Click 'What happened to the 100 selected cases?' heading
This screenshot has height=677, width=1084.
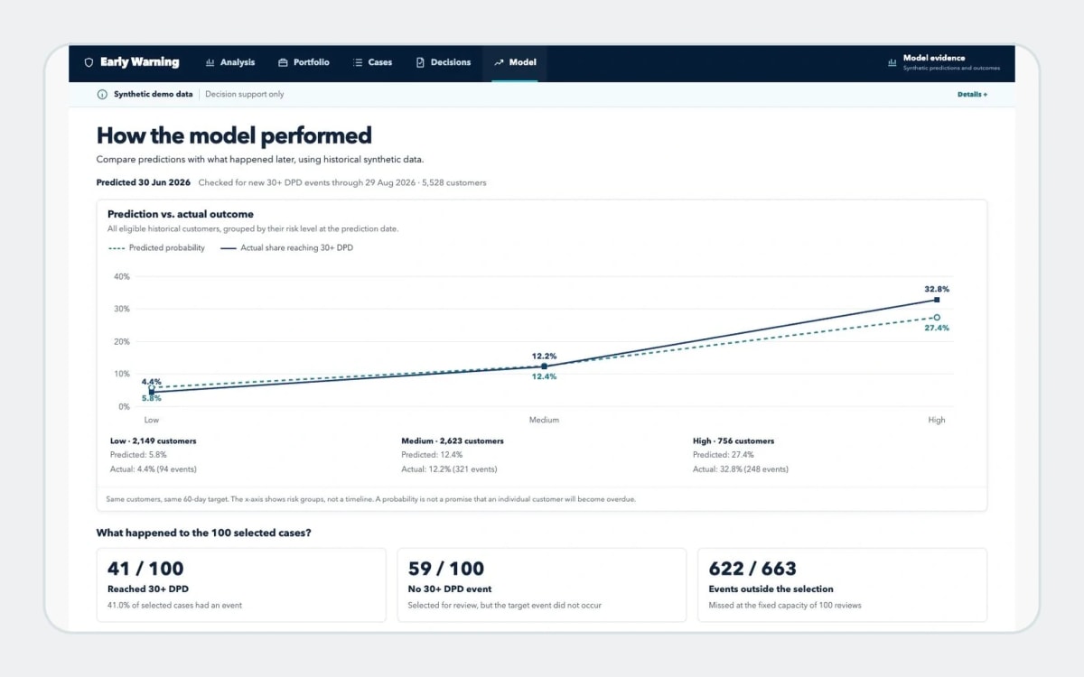tap(204, 533)
